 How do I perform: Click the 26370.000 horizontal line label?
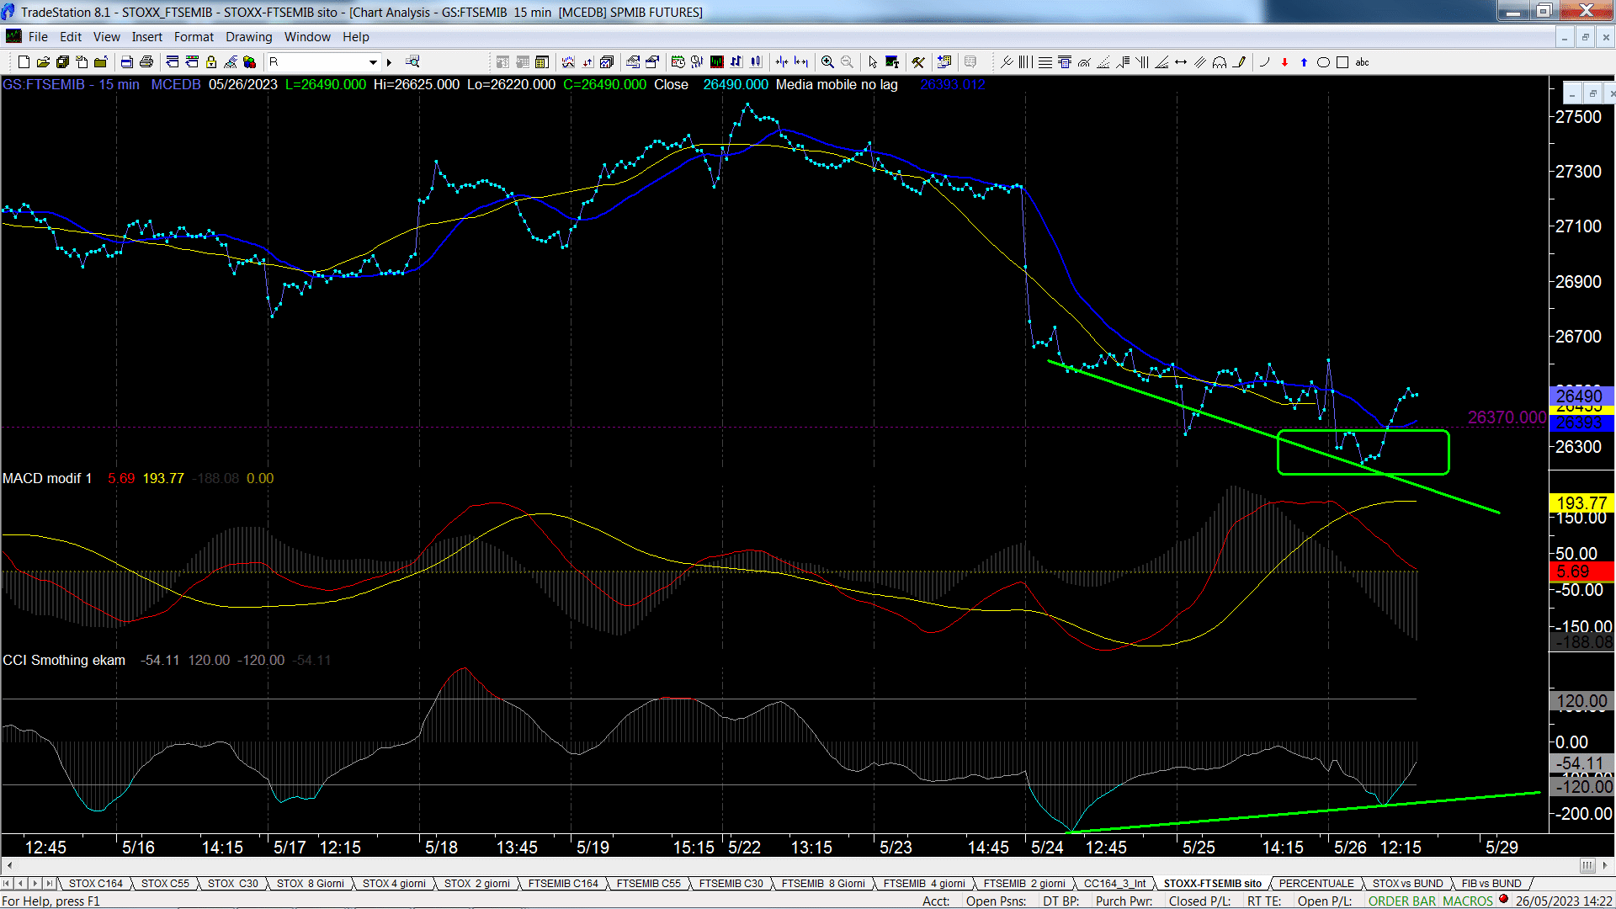[x=1507, y=417]
